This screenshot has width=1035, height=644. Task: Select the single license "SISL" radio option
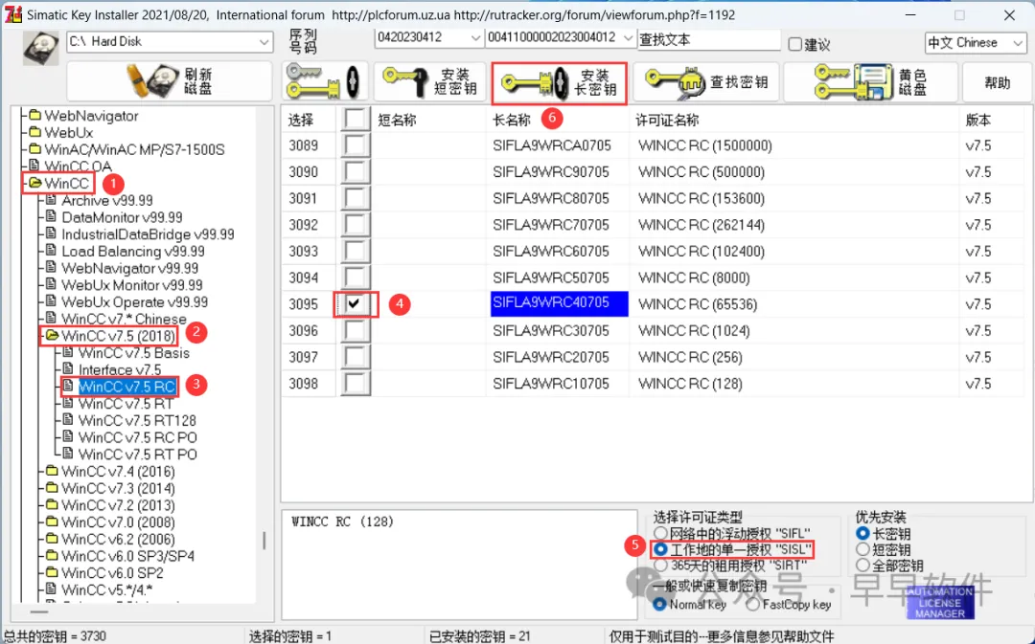pyautogui.click(x=660, y=549)
